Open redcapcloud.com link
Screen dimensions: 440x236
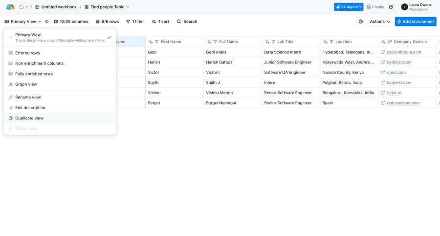coord(403,103)
